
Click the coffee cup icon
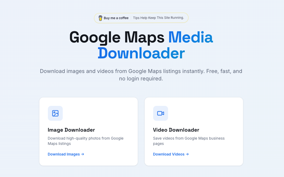pyautogui.click(x=100, y=18)
